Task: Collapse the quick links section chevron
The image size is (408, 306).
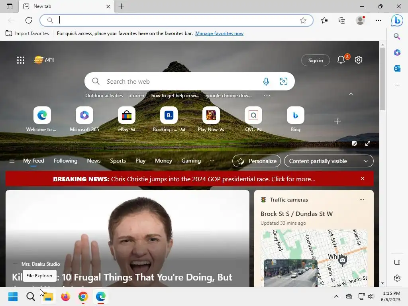Action: coord(351,94)
